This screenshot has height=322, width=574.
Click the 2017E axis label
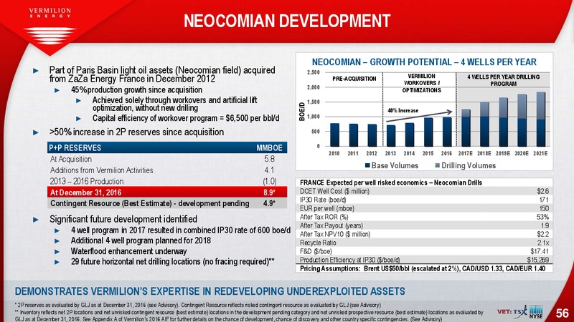click(x=465, y=154)
